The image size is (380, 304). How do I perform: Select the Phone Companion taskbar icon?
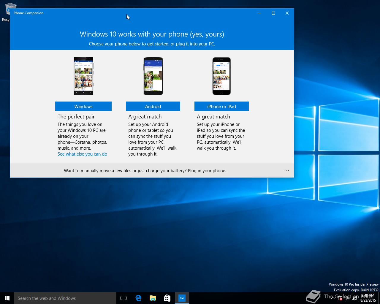coord(182,298)
